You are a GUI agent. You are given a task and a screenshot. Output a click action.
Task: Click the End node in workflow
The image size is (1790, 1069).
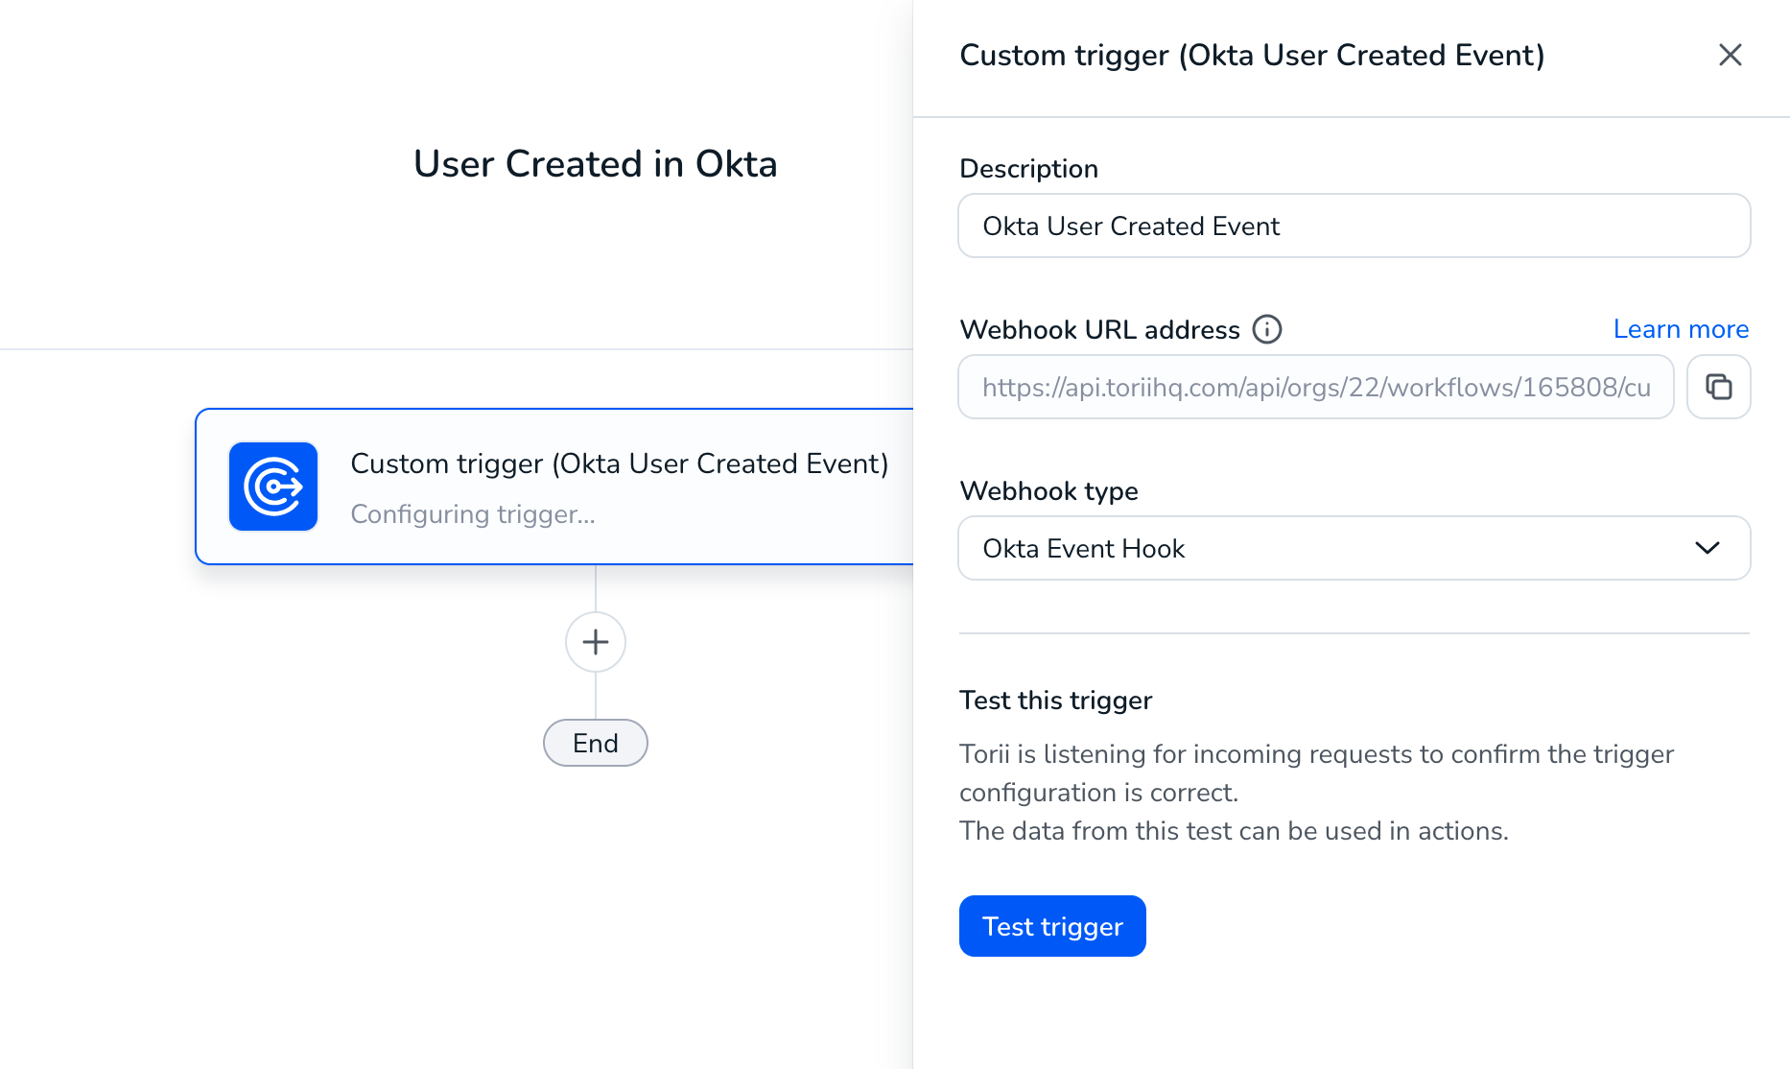tap(596, 743)
